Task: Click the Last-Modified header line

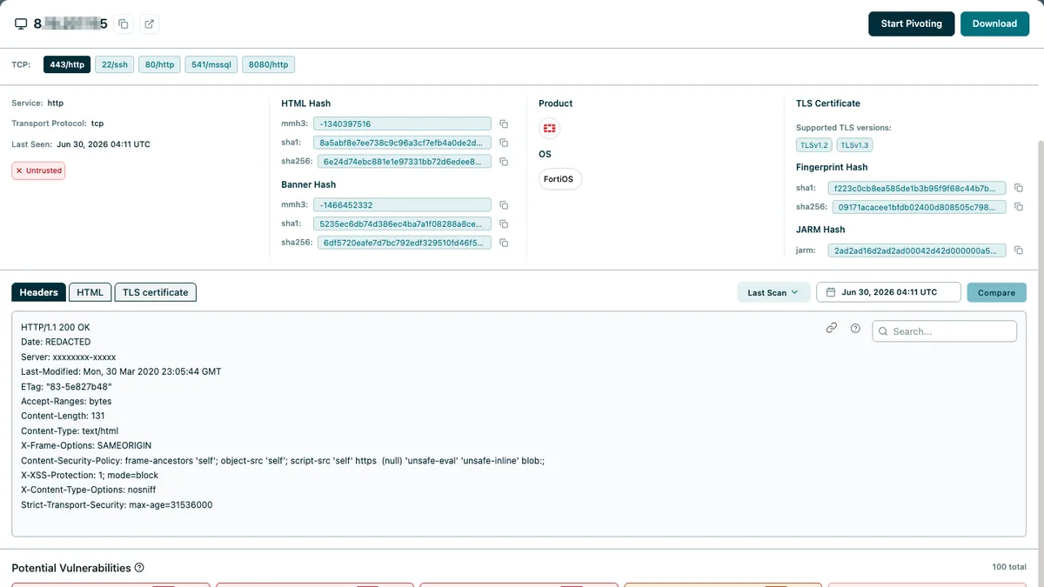Action: pos(121,371)
